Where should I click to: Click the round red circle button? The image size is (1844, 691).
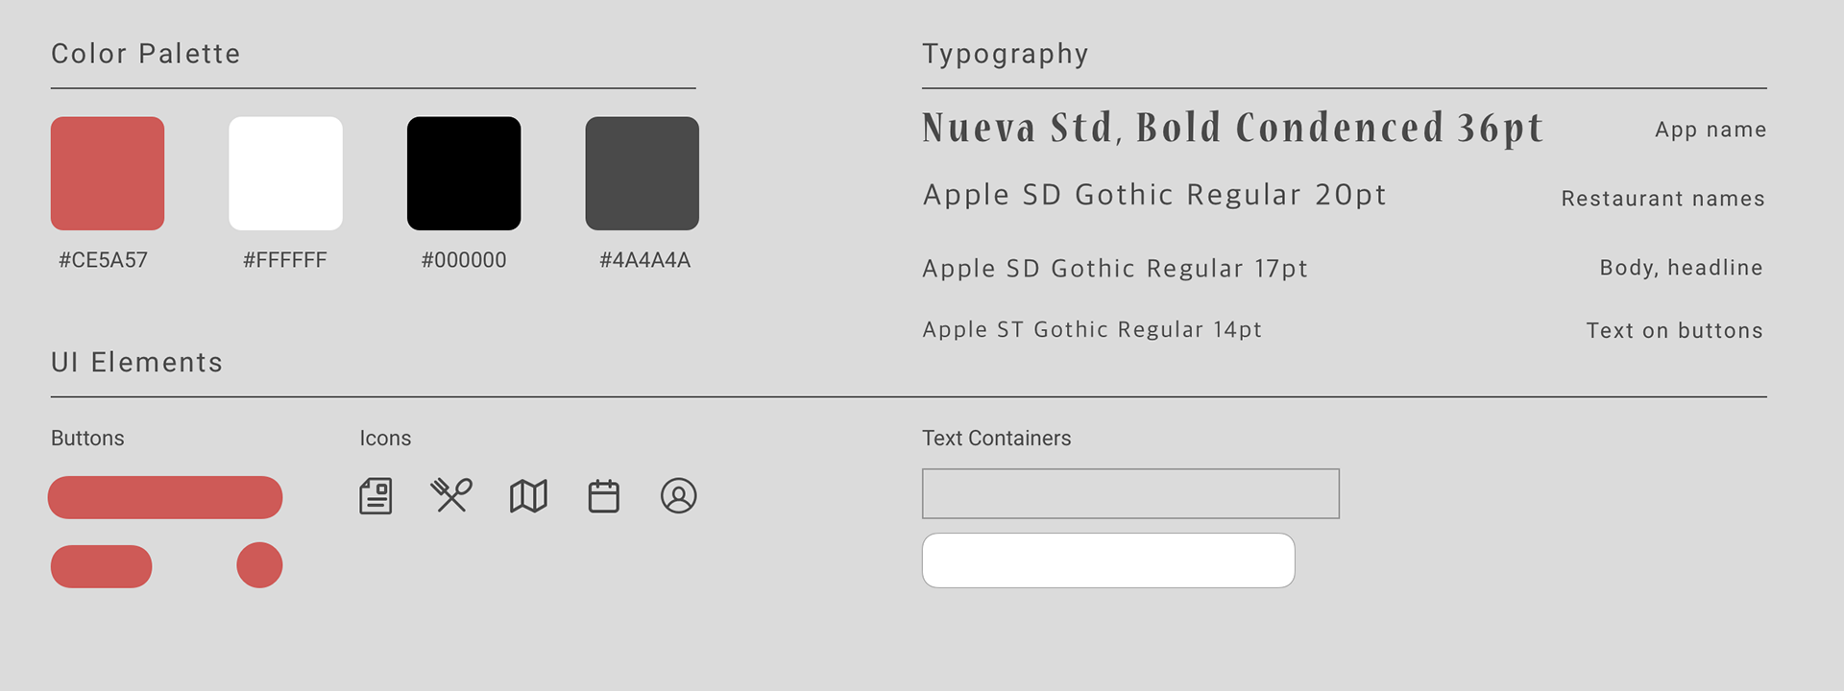(x=259, y=565)
